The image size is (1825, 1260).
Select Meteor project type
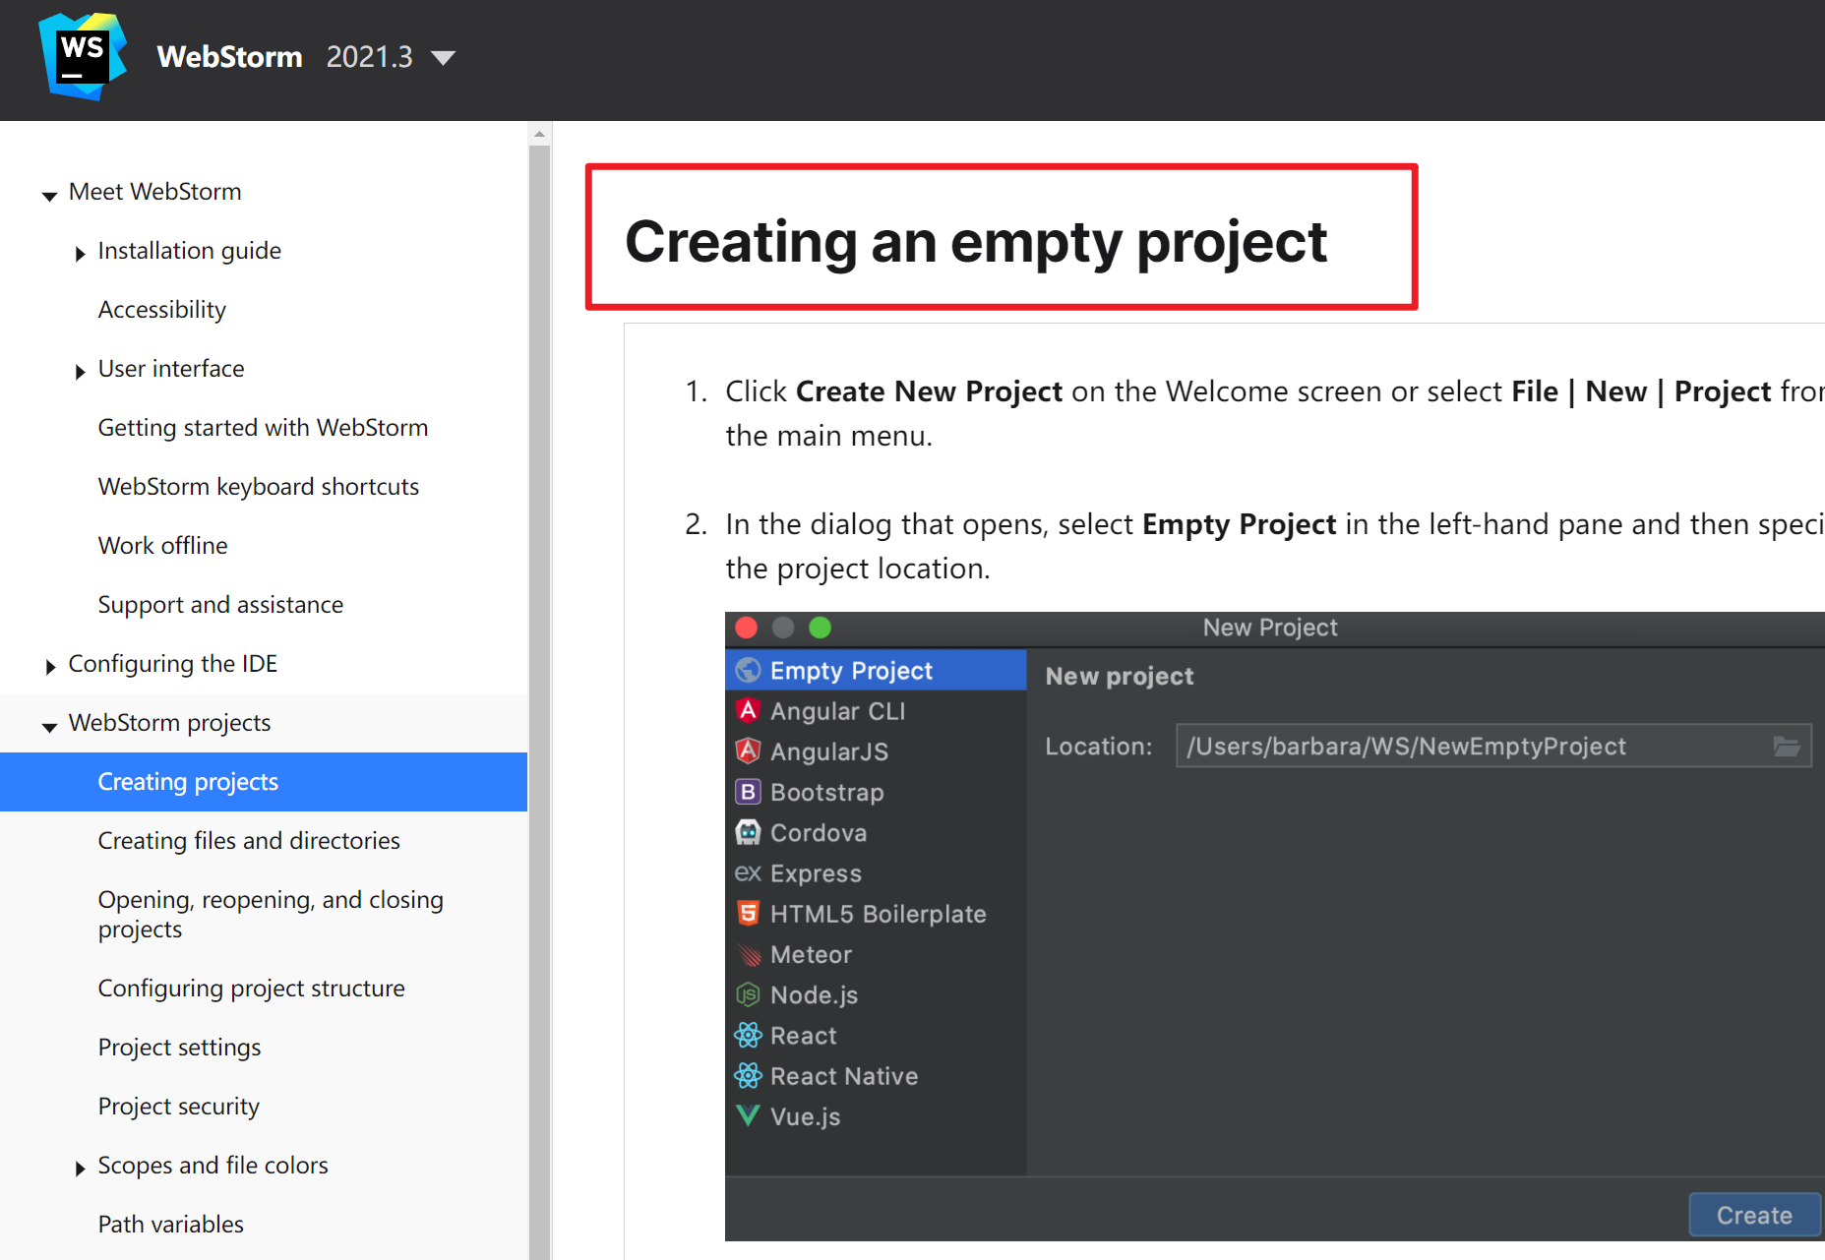point(876,954)
